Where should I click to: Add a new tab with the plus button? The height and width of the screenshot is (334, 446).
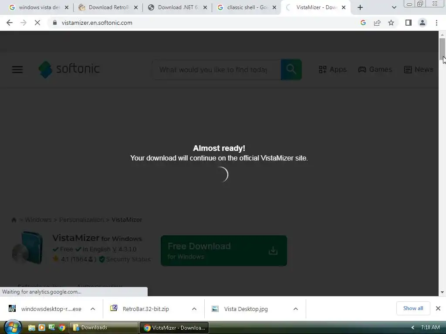[360, 7]
